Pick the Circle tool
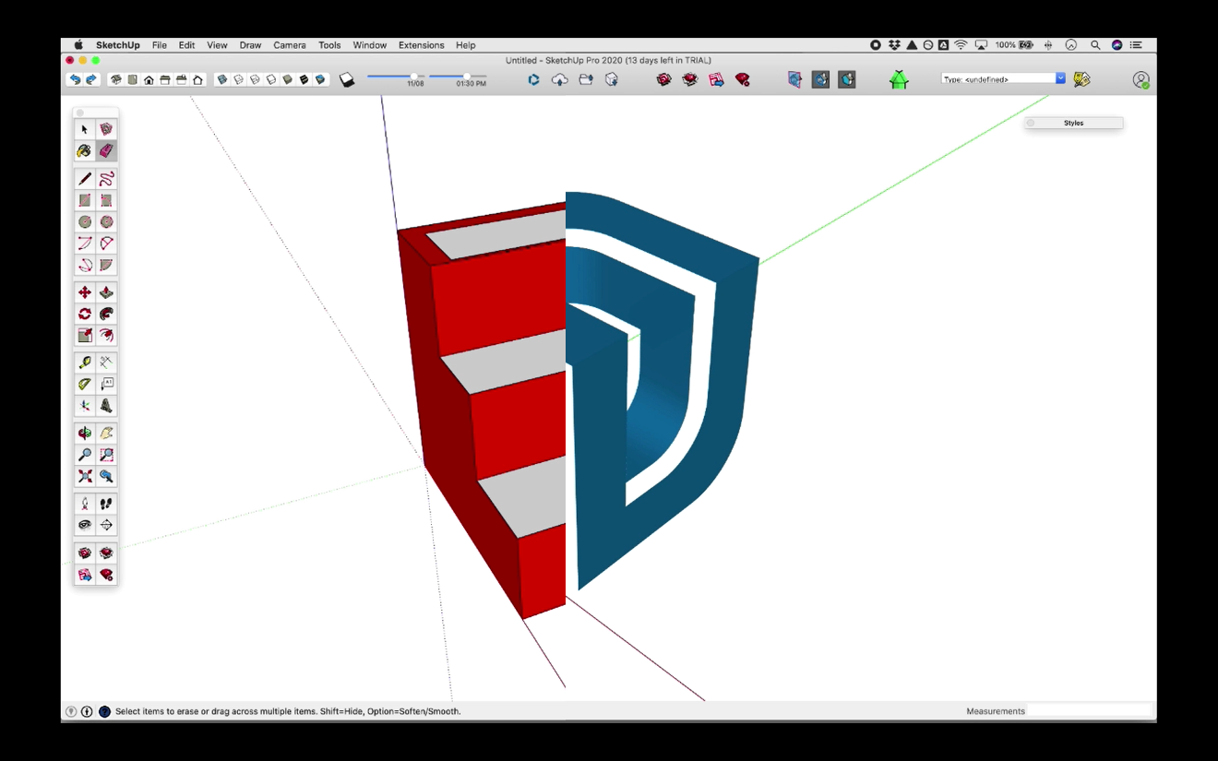The image size is (1218, 761). pos(85,222)
